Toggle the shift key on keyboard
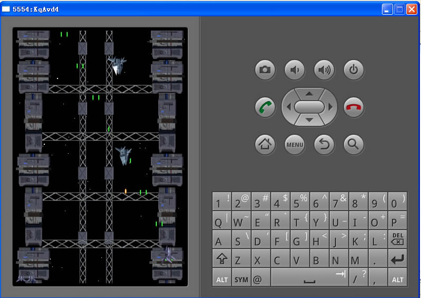Viewport: 421px width, 298px height. pos(222,260)
